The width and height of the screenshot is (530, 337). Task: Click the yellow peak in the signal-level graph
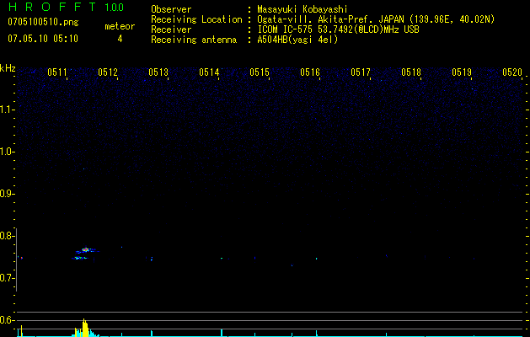pyautogui.click(x=85, y=328)
